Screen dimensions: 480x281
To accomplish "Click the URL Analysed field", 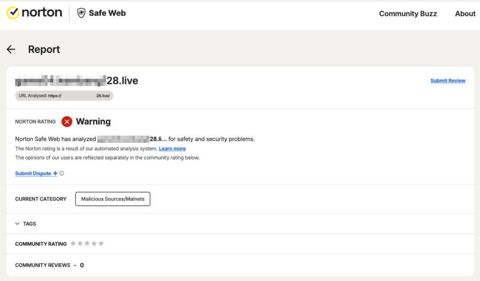I will 64,96.
